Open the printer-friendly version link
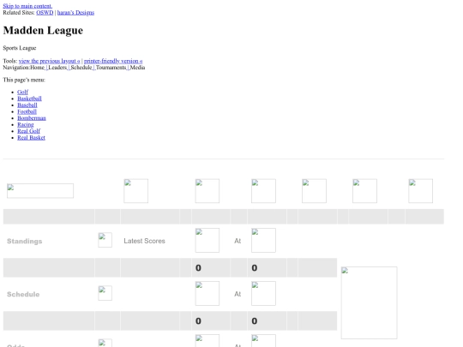This screenshot has height=347, width=463. pyautogui.click(x=113, y=61)
